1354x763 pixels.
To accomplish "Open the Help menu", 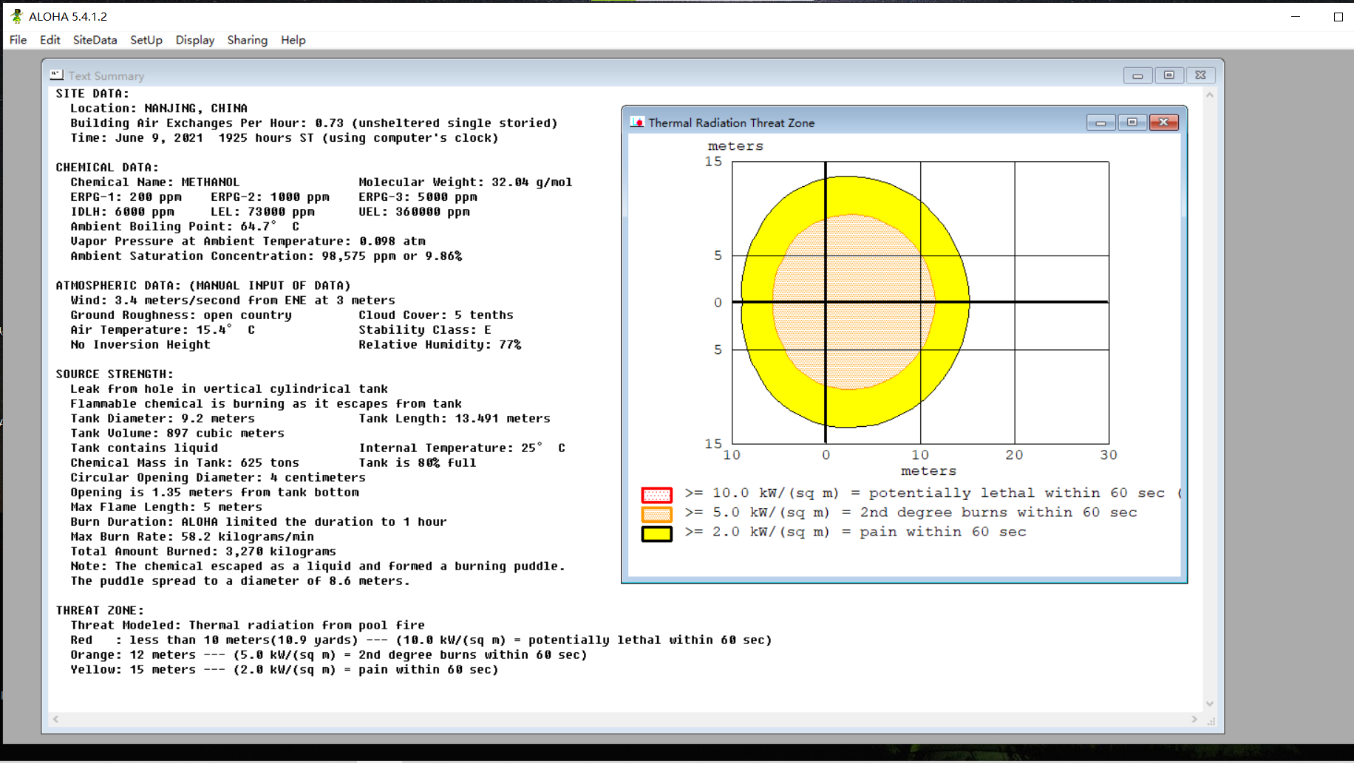I will point(293,40).
